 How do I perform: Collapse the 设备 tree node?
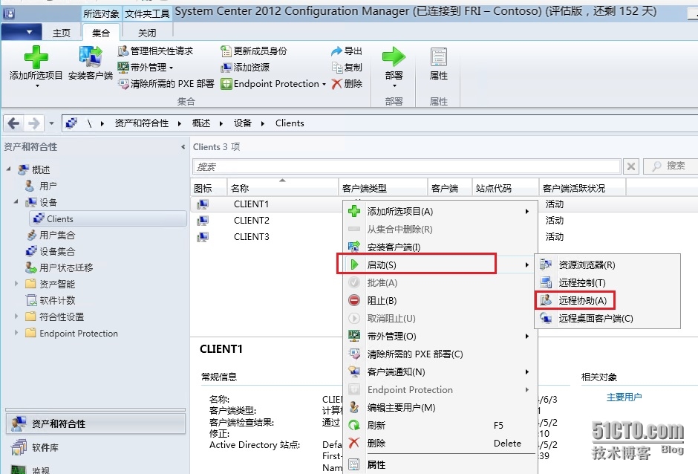click(x=16, y=201)
